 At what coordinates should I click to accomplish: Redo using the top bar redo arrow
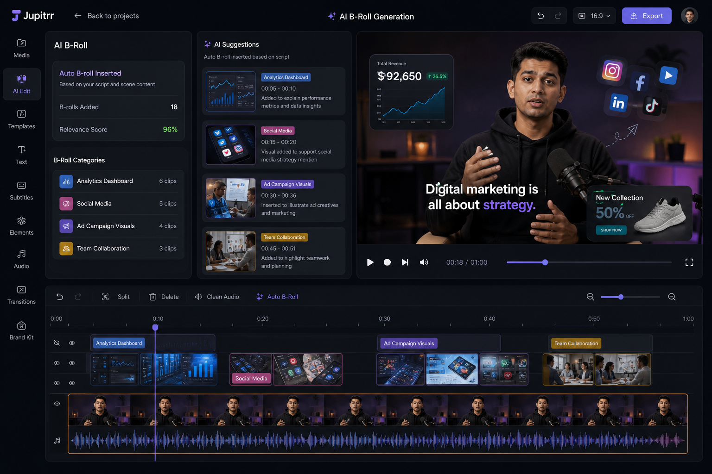point(558,16)
